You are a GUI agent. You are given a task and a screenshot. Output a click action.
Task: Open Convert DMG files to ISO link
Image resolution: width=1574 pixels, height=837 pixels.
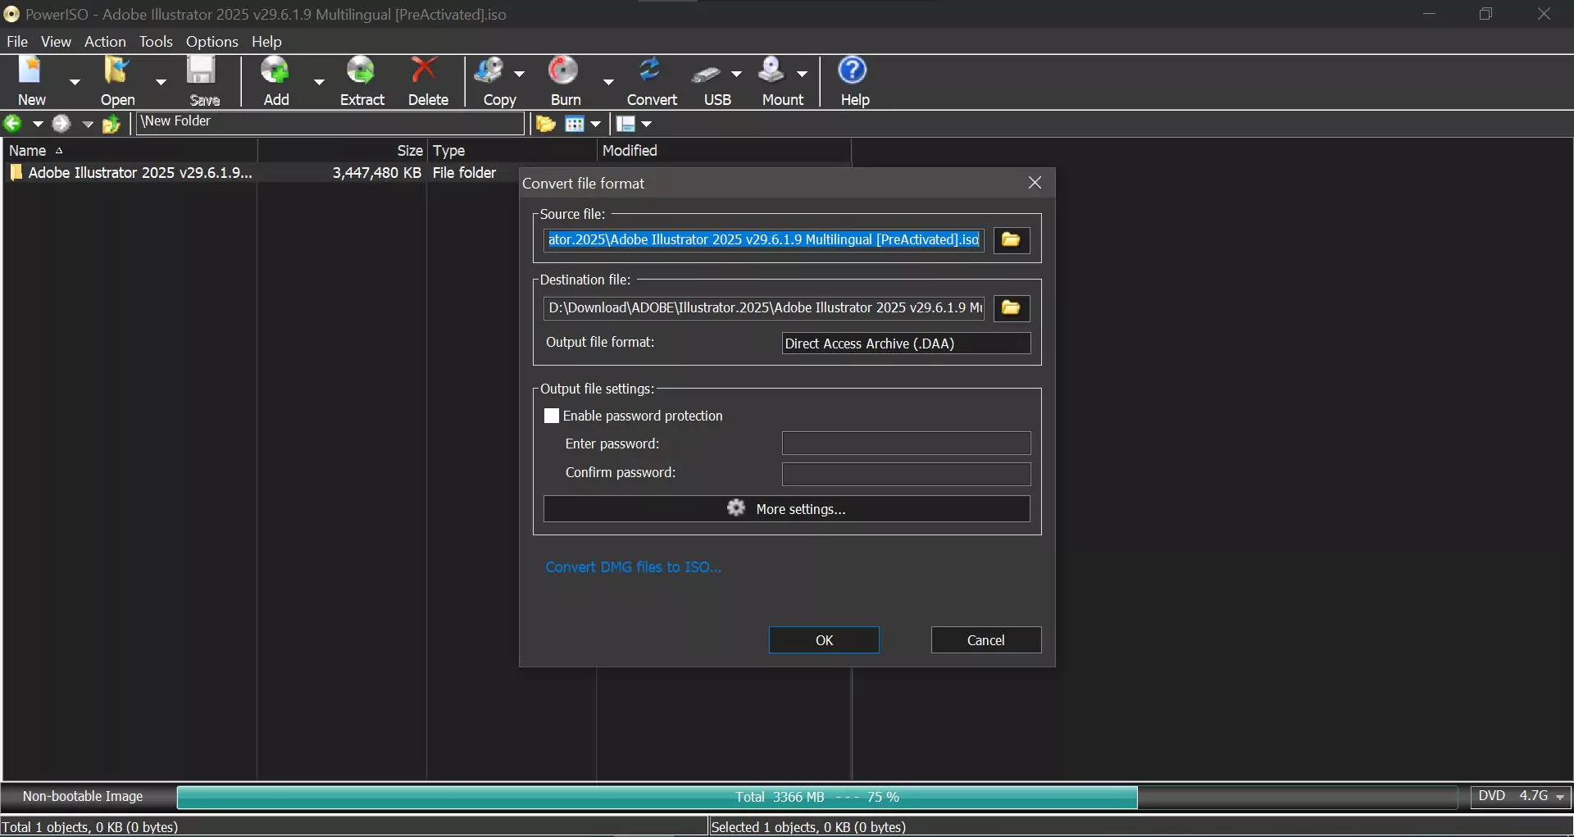tap(634, 566)
